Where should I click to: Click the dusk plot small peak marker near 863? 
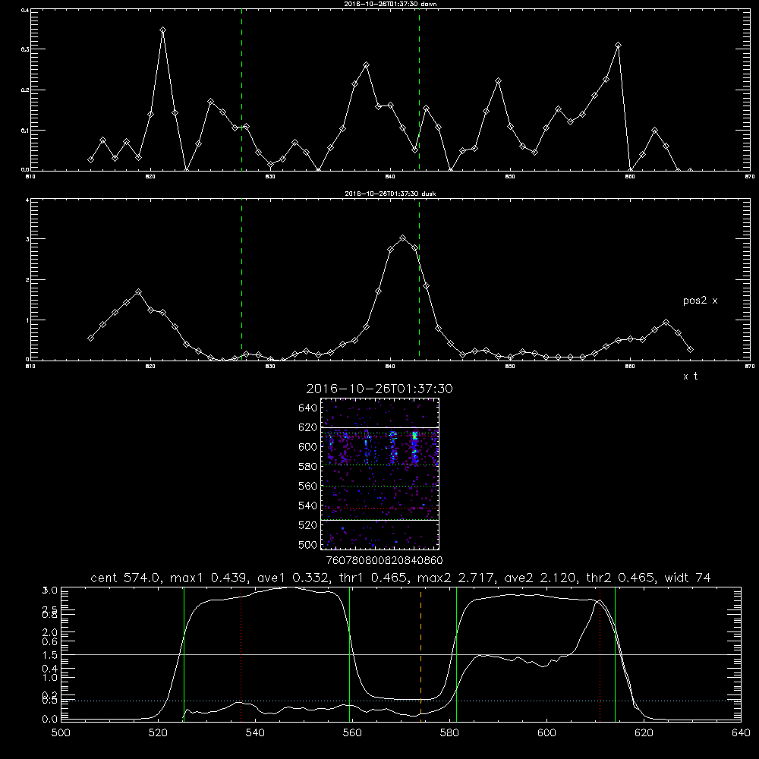(666, 323)
